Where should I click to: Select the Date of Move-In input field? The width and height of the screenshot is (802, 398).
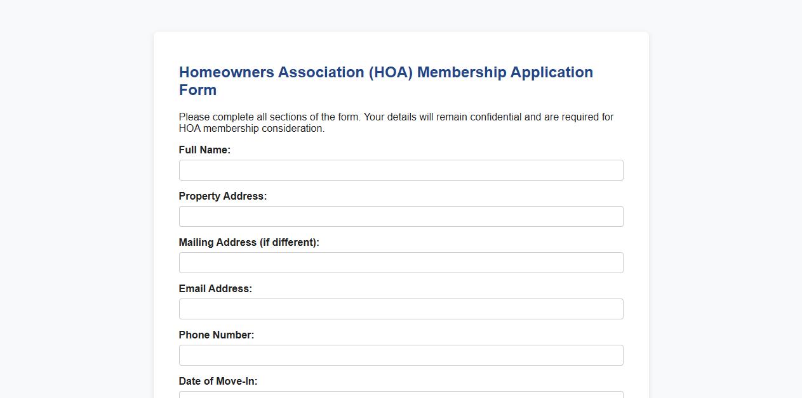401,394
